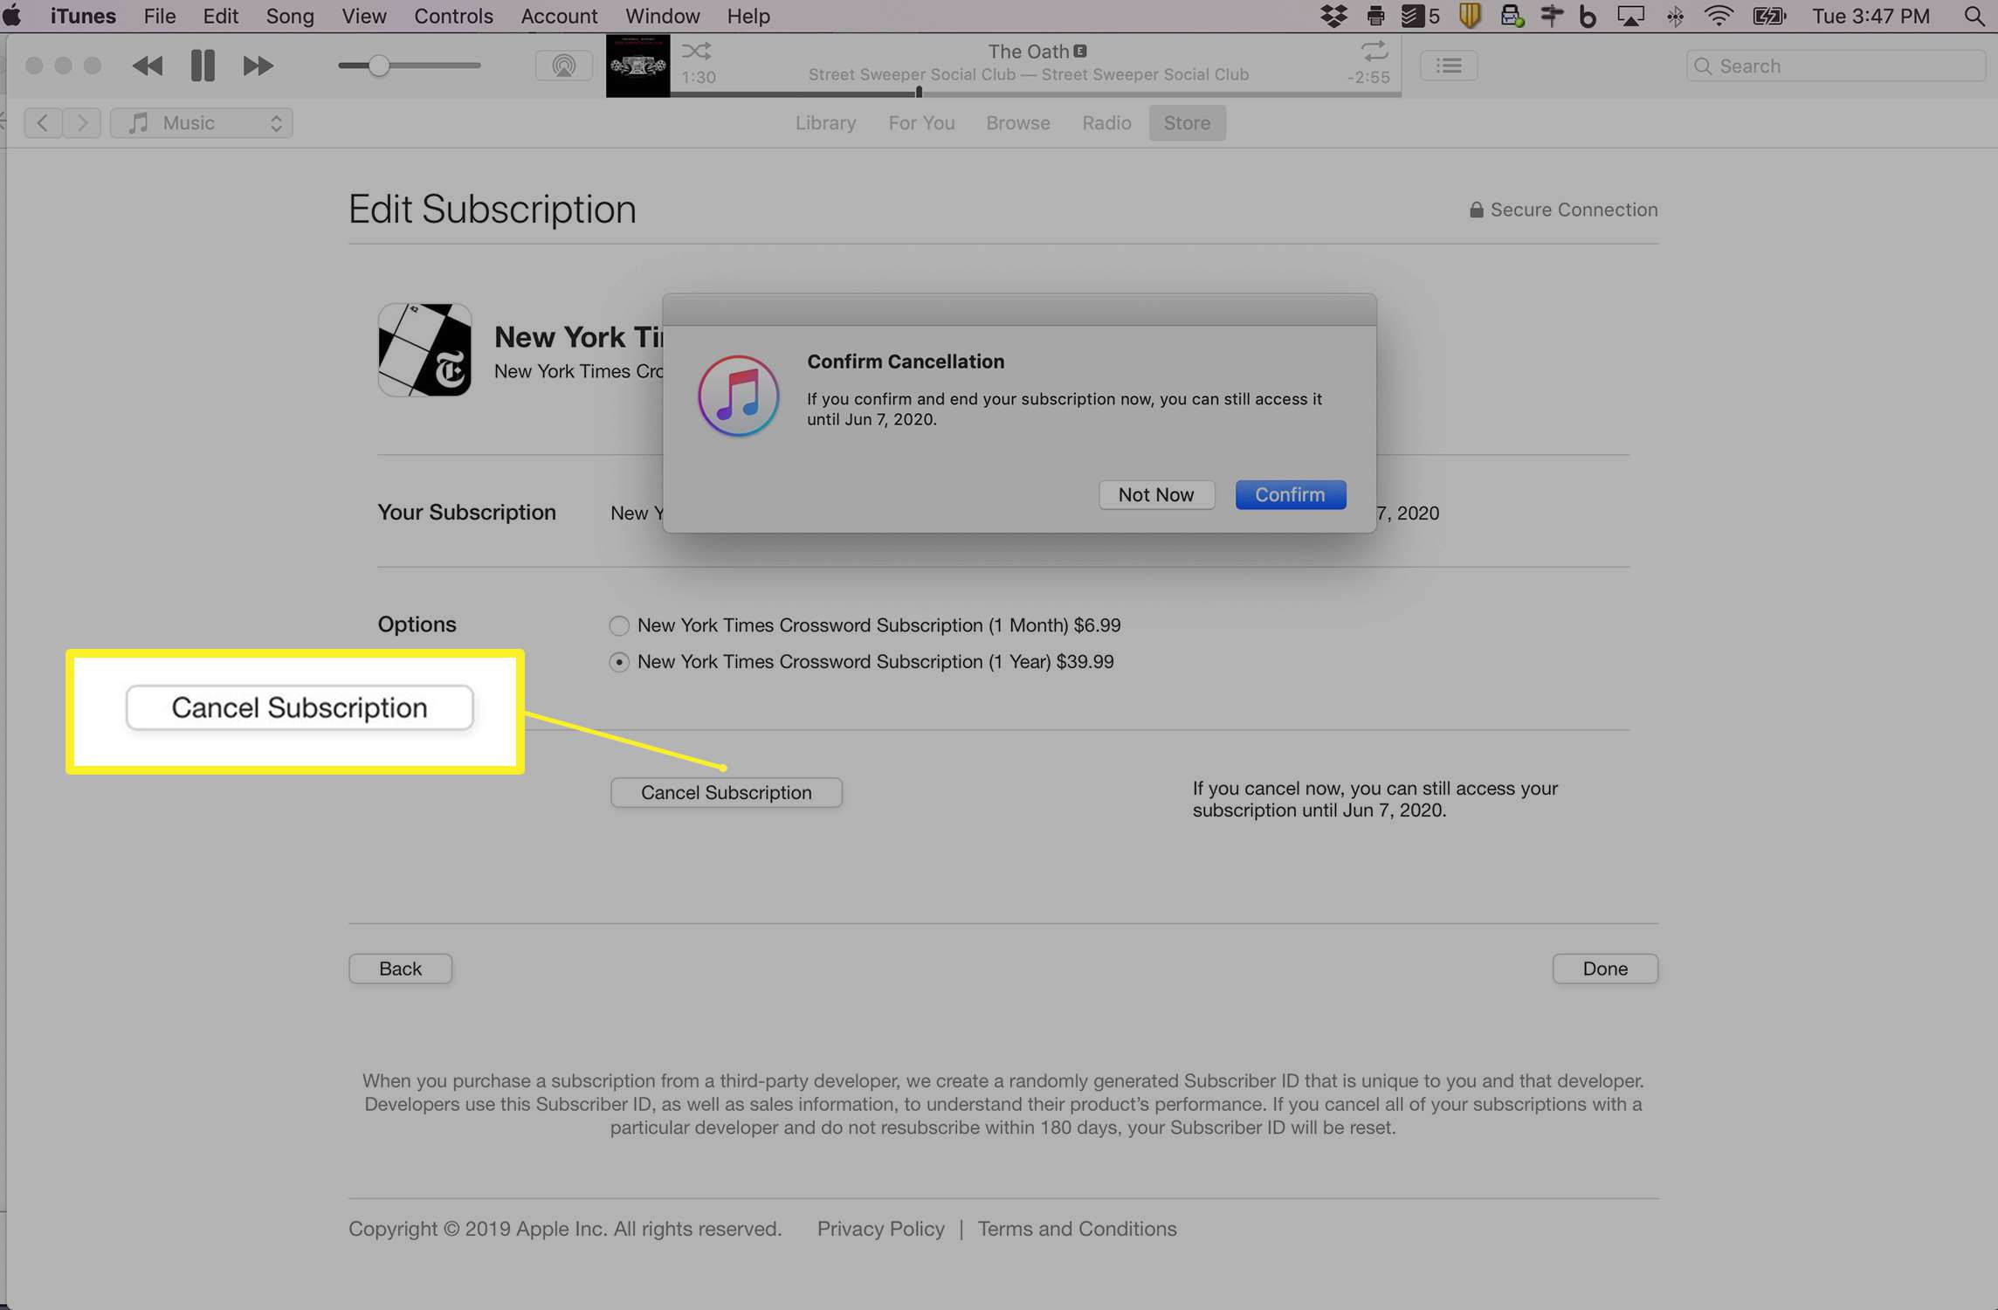Select the 1 Month $6.99 subscription option
This screenshot has height=1310, width=1998.
click(618, 625)
